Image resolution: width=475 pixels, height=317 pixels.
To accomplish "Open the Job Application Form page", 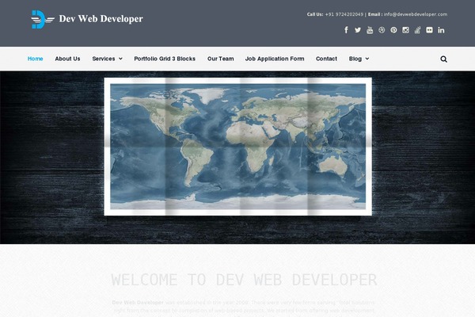I will click(x=275, y=59).
